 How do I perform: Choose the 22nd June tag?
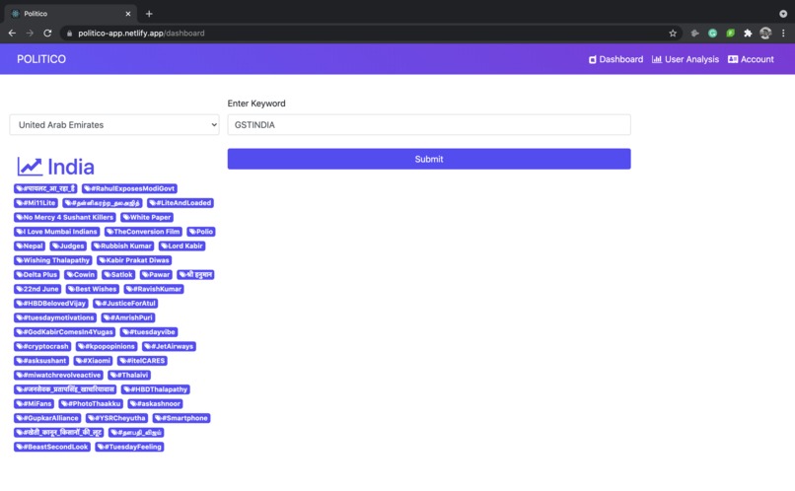(x=37, y=289)
